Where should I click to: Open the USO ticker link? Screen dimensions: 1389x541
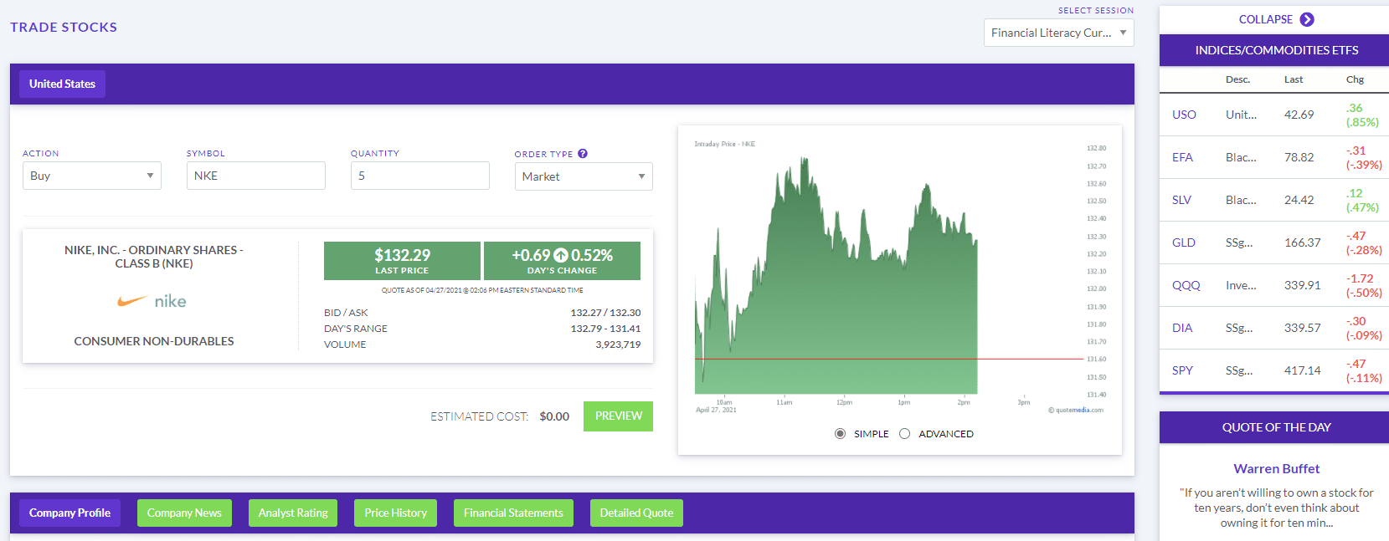[1184, 115]
